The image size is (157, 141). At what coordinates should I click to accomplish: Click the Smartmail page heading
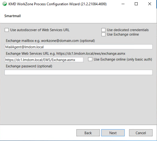pos(13,16)
